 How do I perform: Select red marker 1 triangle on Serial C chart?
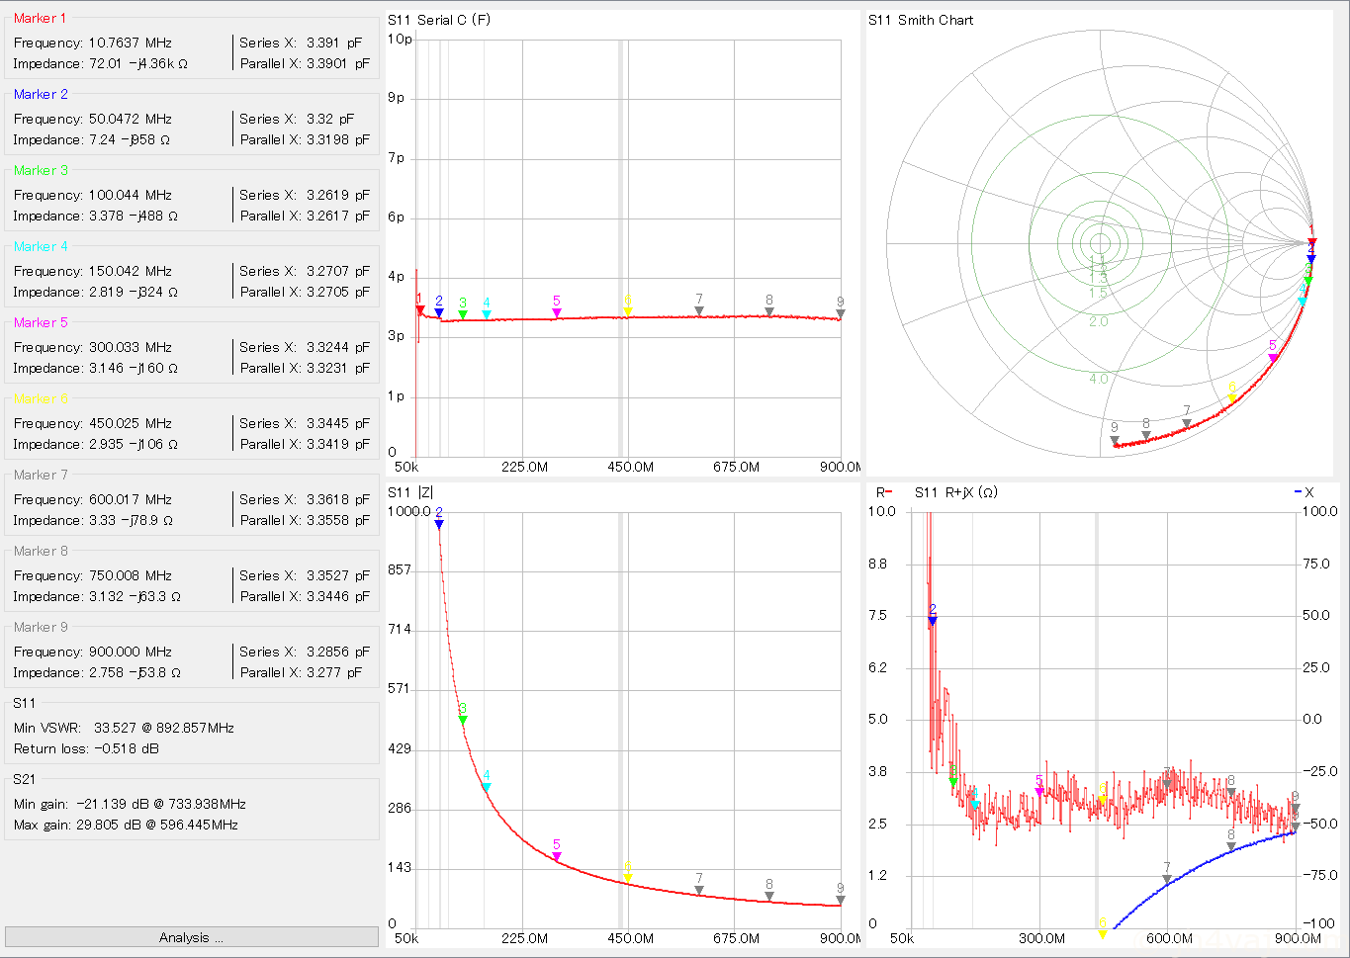tap(420, 310)
